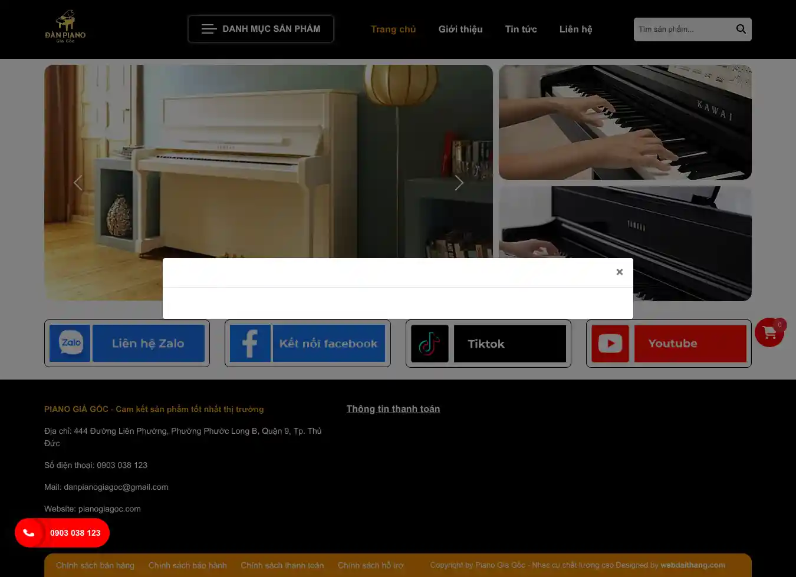The image size is (796, 577).
Task: Go to the Liên hệ page
Action: pyautogui.click(x=575, y=29)
